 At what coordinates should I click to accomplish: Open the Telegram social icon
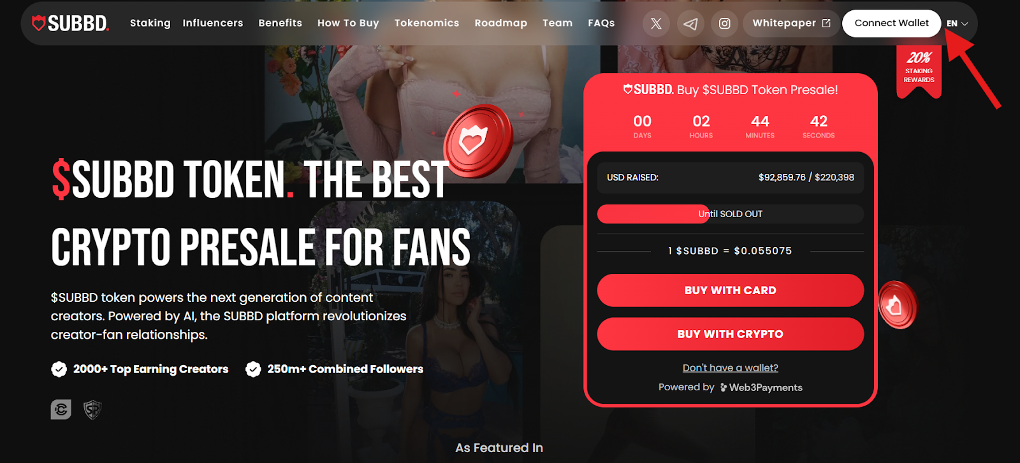(x=690, y=24)
